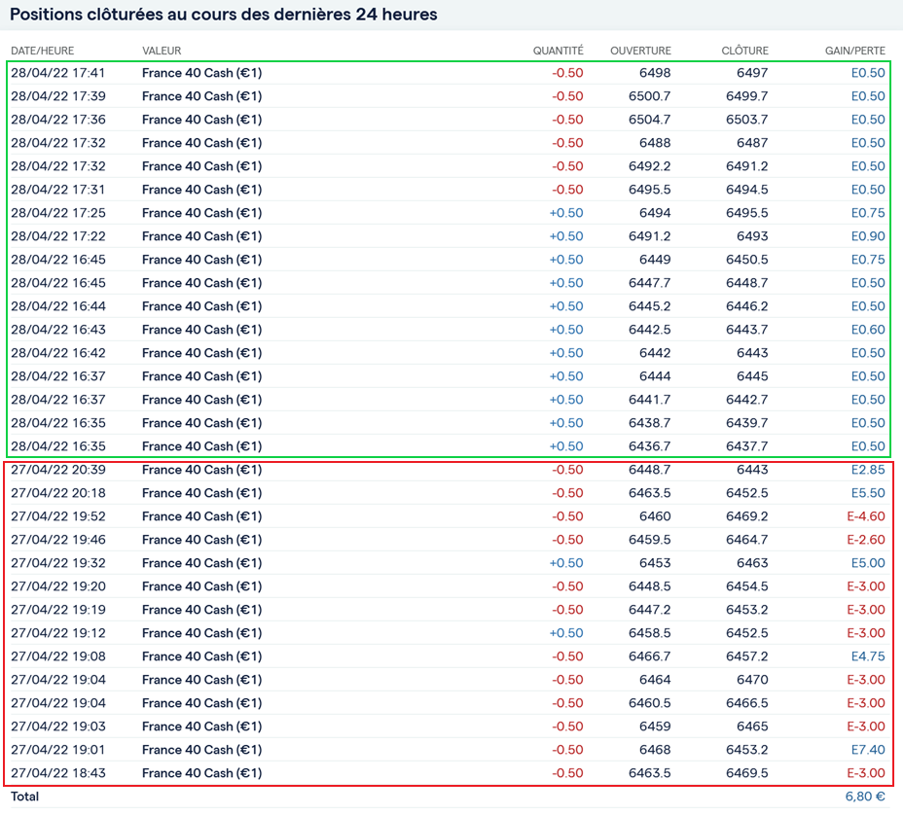
Task: Select the date cell 27/04/22 19:12
Action: pos(58,633)
